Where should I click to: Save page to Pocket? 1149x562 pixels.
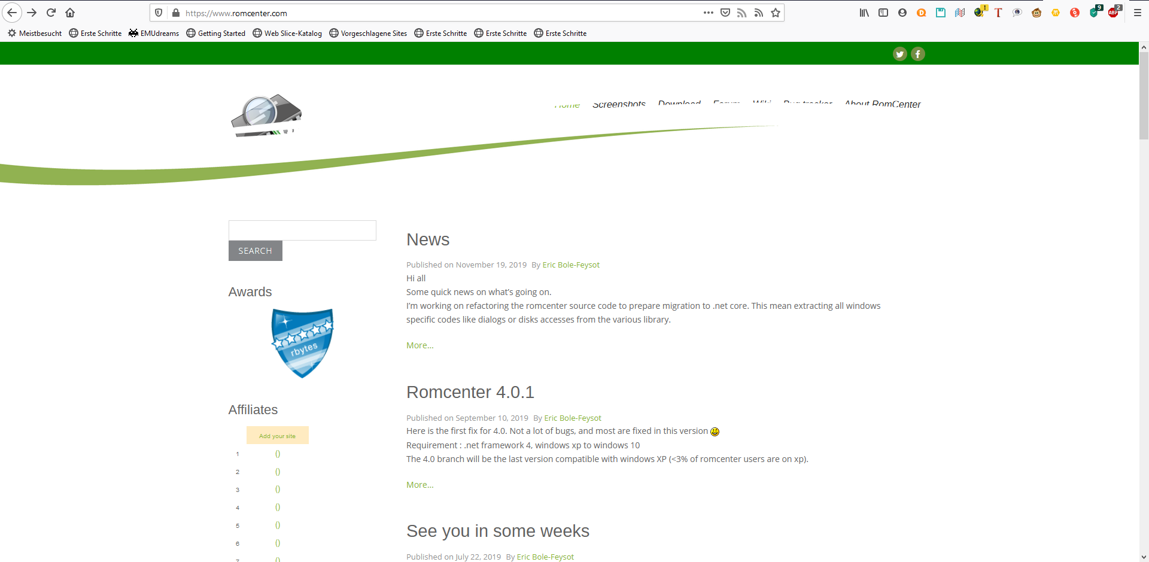pos(725,13)
